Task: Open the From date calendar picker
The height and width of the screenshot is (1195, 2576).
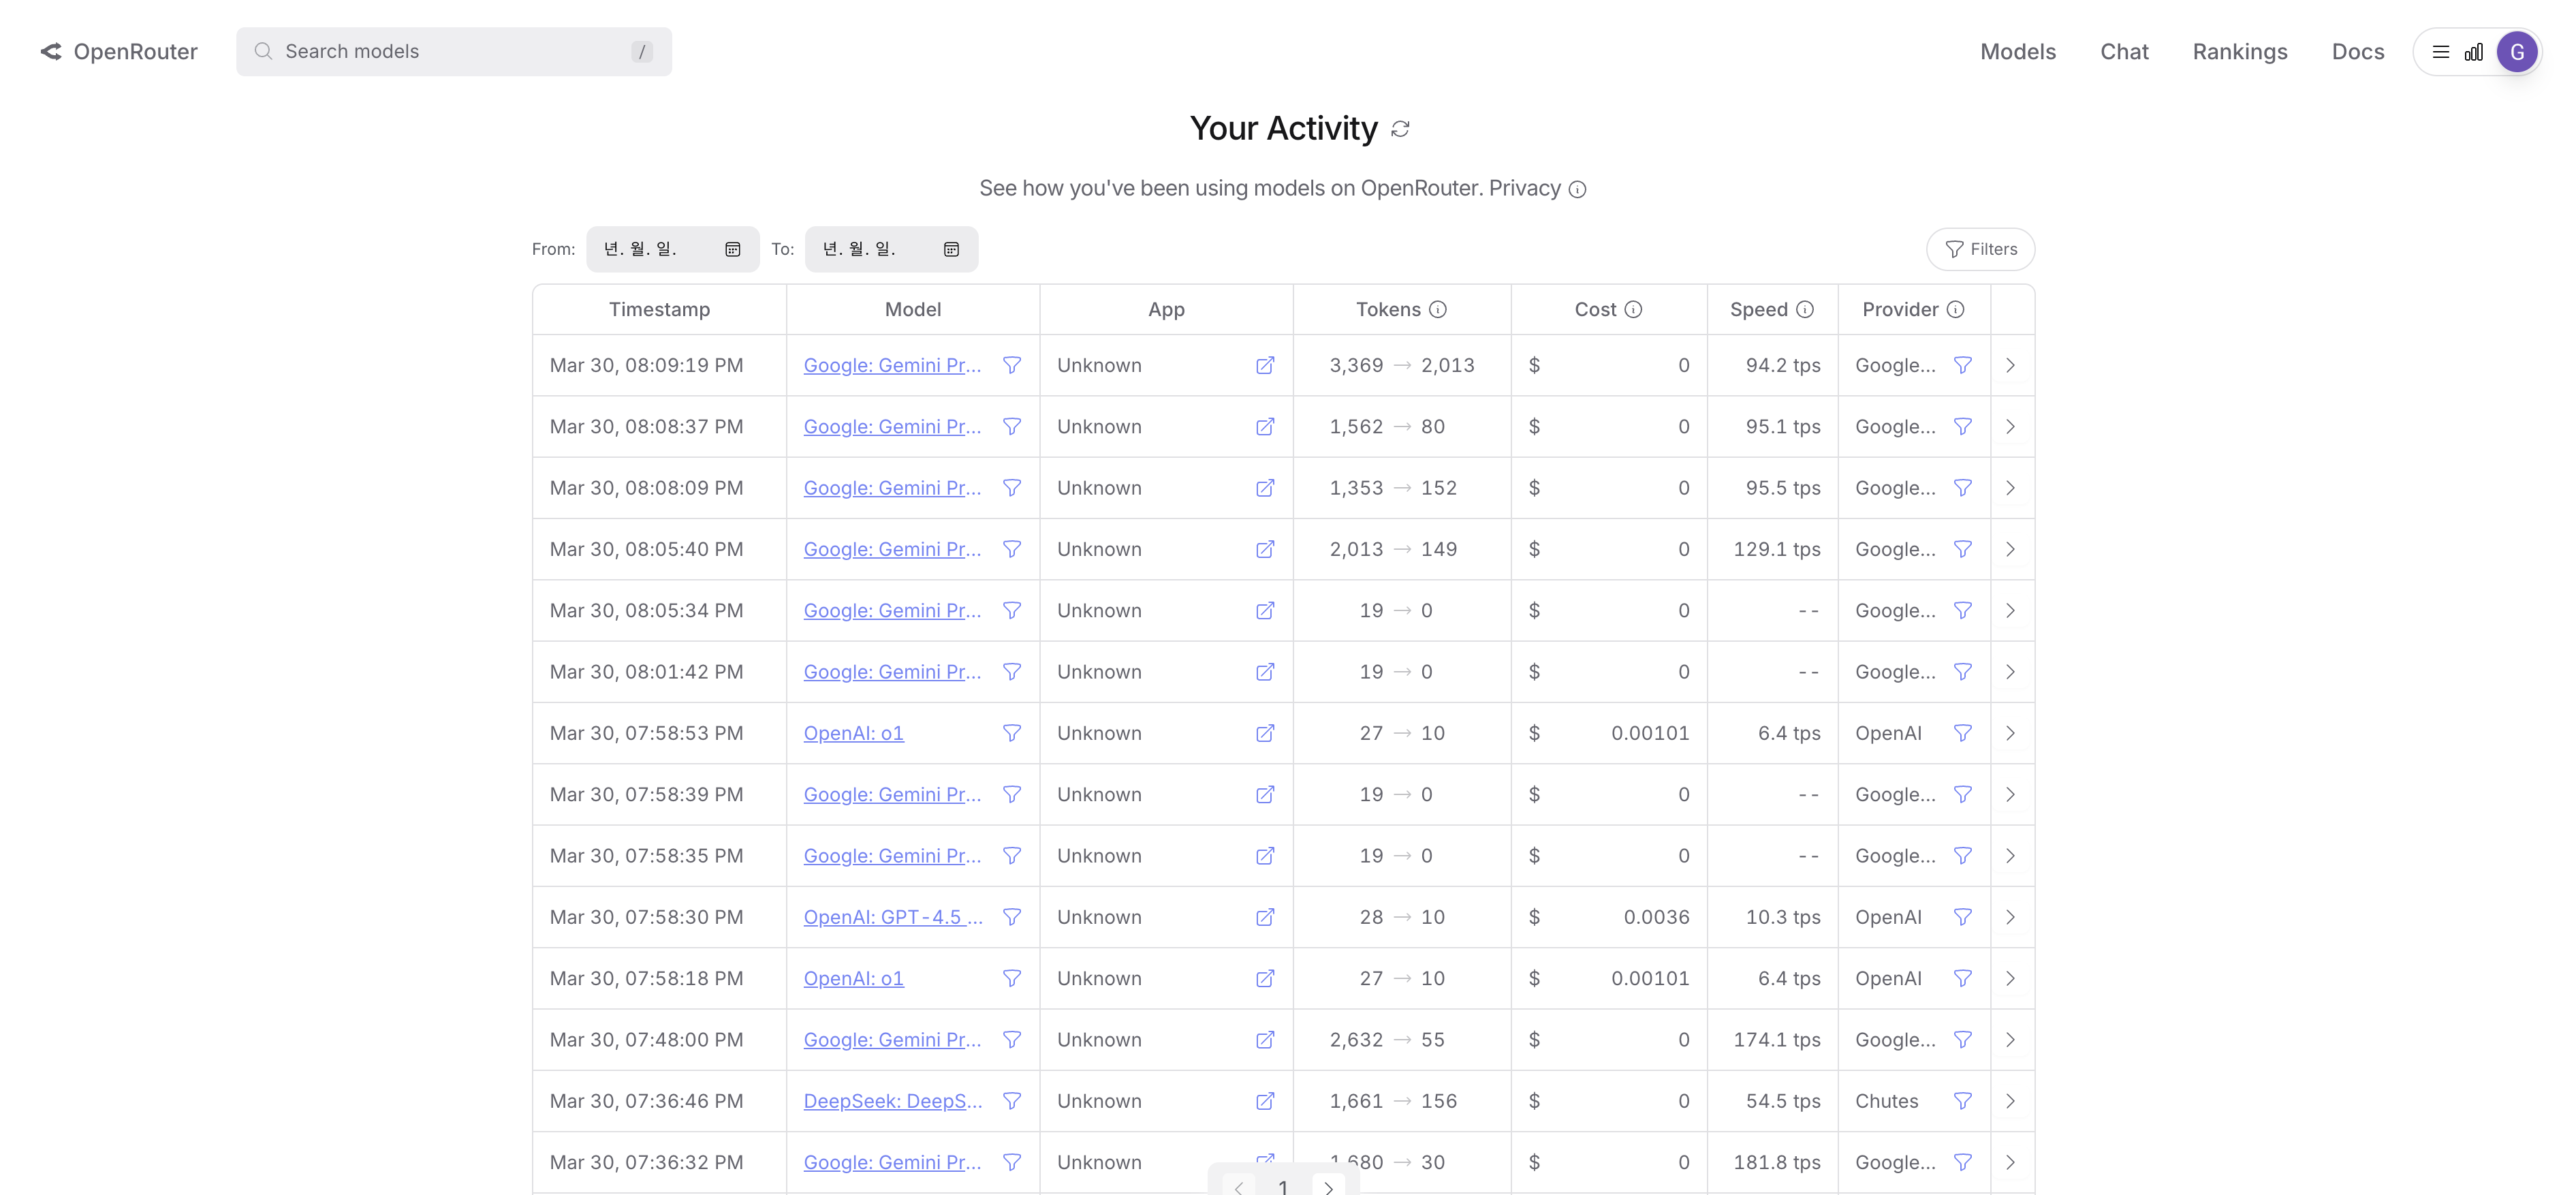Action: [x=732, y=249]
